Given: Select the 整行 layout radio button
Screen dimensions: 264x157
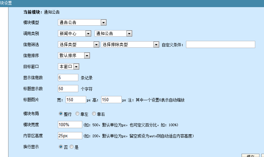Looking at the screenshot, I should [x=61, y=114].
